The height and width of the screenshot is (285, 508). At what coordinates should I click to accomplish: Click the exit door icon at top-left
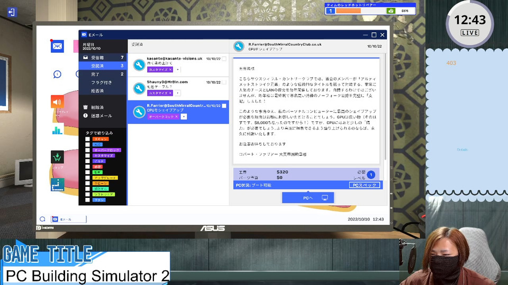12,12
